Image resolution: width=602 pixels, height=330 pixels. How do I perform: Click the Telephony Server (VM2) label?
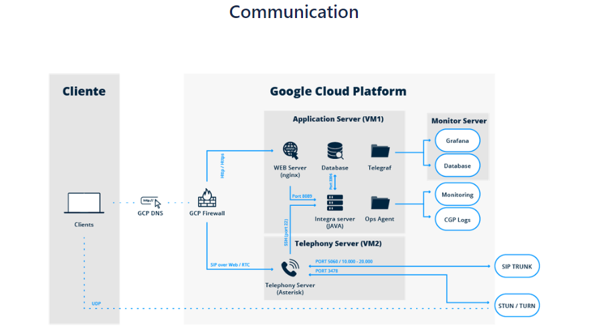point(338,244)
